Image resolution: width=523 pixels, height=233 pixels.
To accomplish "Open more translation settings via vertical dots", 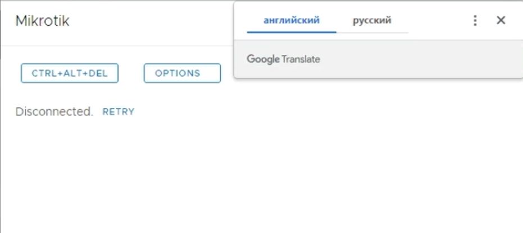I will point(475,21).
